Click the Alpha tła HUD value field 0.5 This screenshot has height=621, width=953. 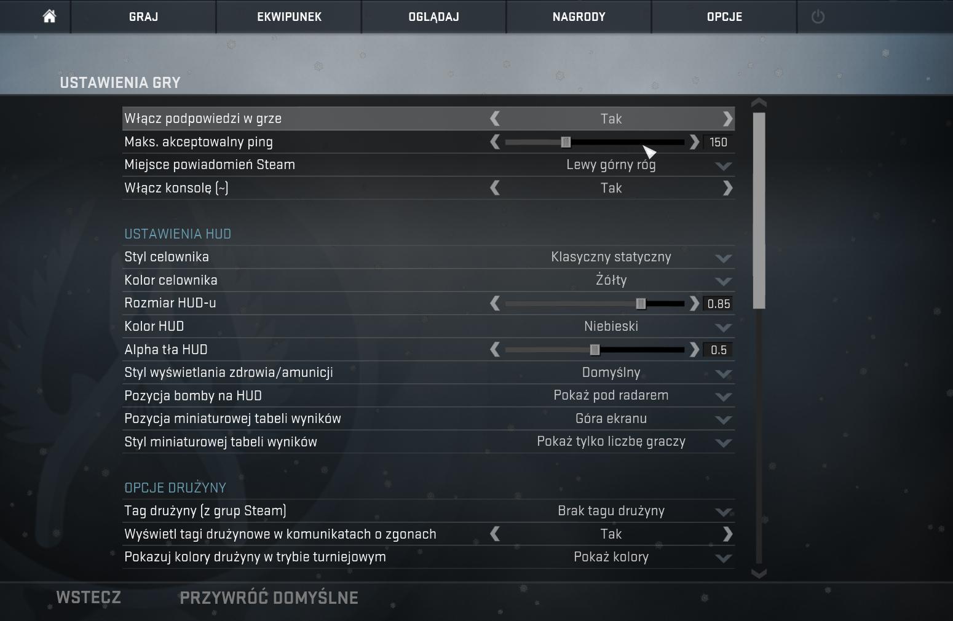[718, 350]
